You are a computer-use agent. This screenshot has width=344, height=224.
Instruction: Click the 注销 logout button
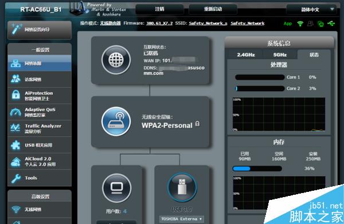[159, 9]
